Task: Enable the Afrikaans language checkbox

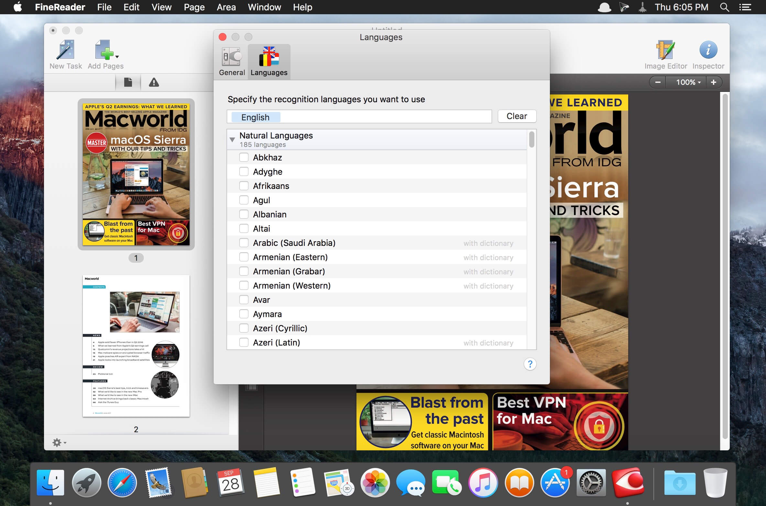Action: point(243,186)
